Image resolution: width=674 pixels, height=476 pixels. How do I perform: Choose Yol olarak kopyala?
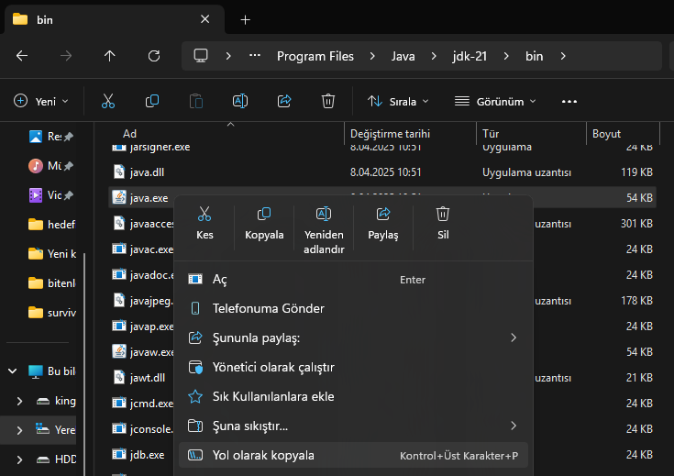click(x=353, y=455)
